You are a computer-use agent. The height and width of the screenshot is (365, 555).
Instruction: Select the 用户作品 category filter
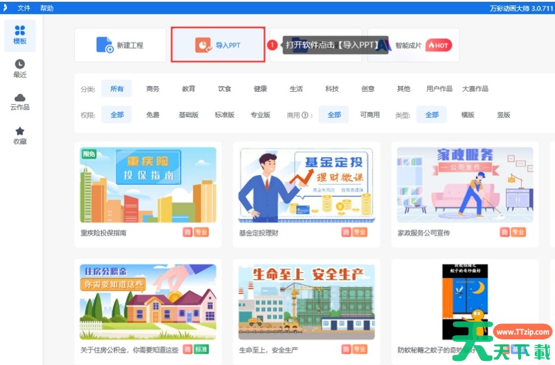point(439,89)
